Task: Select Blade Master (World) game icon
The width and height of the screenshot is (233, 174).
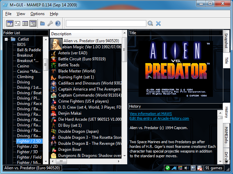Action: coord(54,71)
